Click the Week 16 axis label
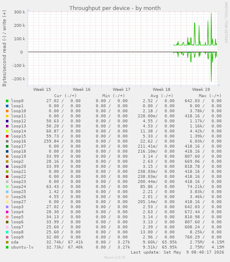The image size is (230, 262). click(x=82, y=90)
